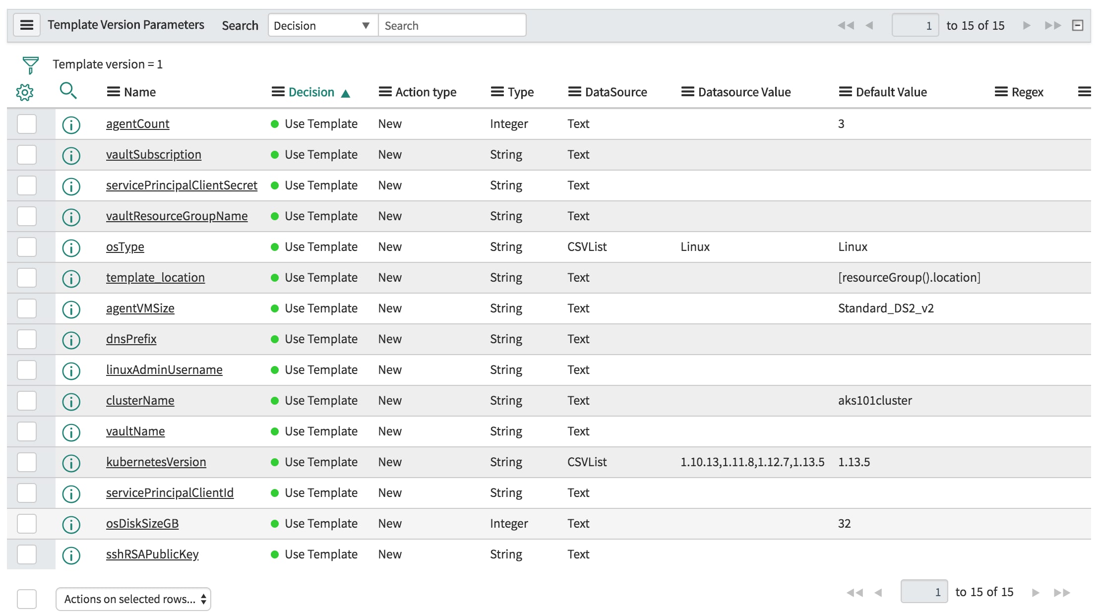Collapse list with top-right minus icon
The width and height of the screenshot is (1103, 614).
[x=1078, y=25]
